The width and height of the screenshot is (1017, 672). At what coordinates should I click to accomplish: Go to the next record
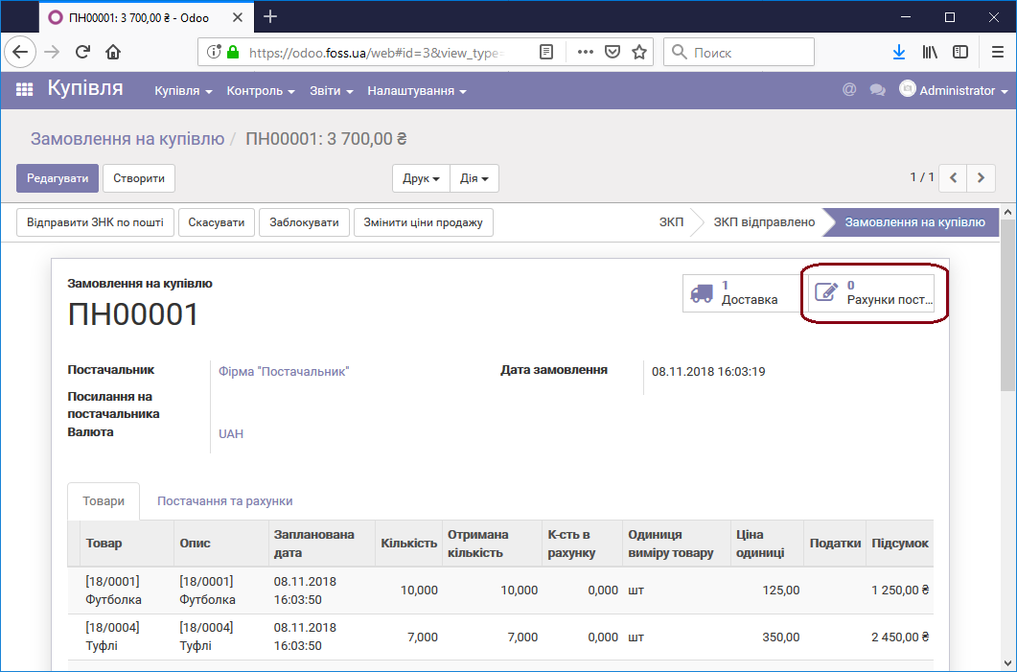pyautogui.click(x=981, y=177)
